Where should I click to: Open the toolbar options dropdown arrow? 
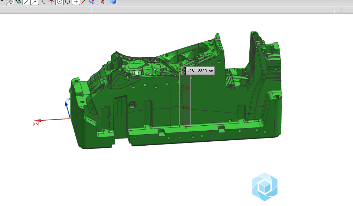pos(2,1)
